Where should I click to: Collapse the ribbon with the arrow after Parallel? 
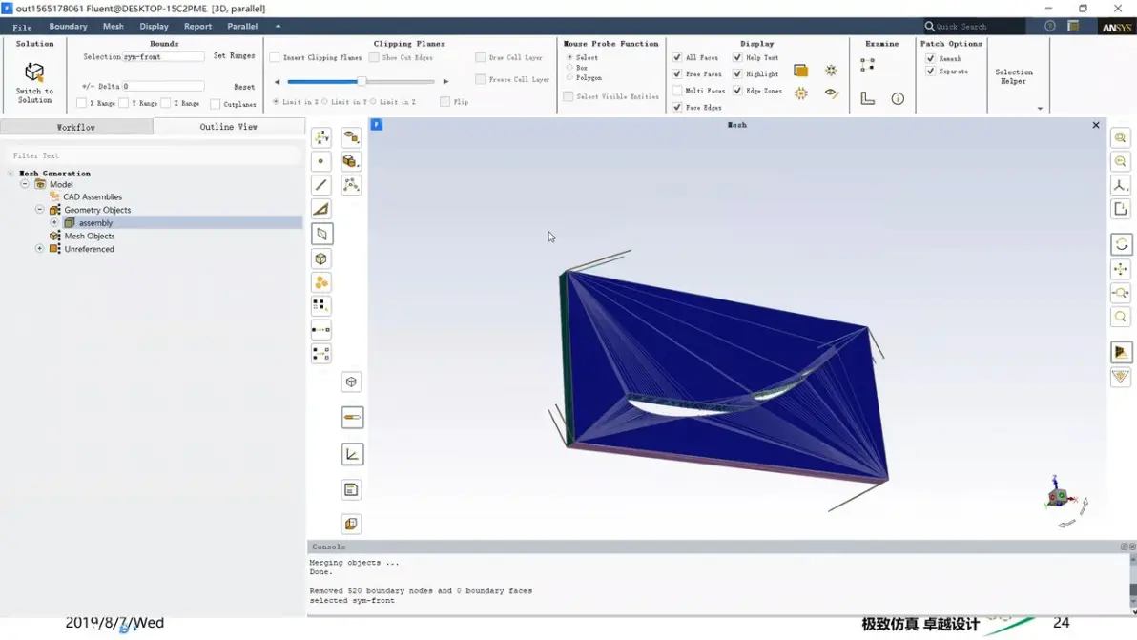pos(278,26)
